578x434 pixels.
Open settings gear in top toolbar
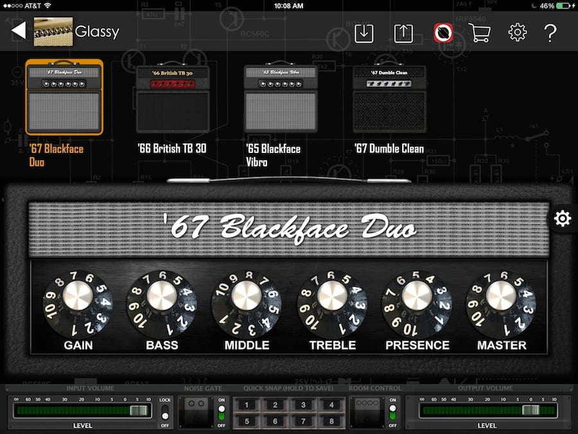pos(517,32)
